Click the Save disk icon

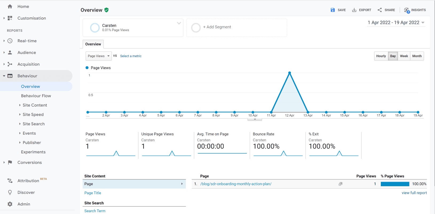pyautogui.click(x=333, y=10)
